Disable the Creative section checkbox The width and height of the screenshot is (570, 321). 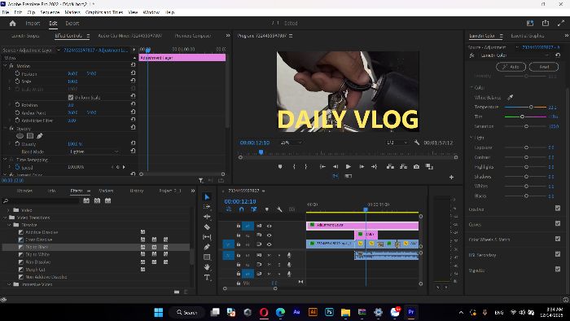click(558, 209)
